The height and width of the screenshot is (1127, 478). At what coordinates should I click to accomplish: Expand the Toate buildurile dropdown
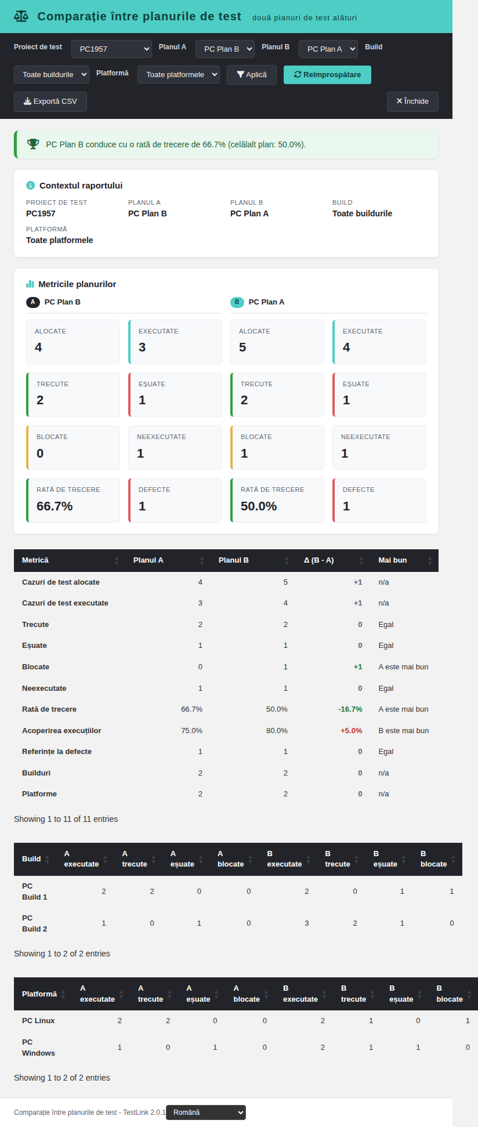(x=52, y=75)
